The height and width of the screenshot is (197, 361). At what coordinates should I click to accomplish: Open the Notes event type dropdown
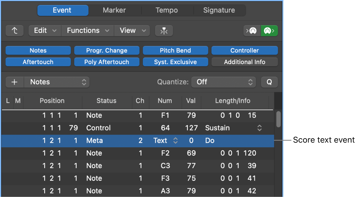(x=57, y=82)
